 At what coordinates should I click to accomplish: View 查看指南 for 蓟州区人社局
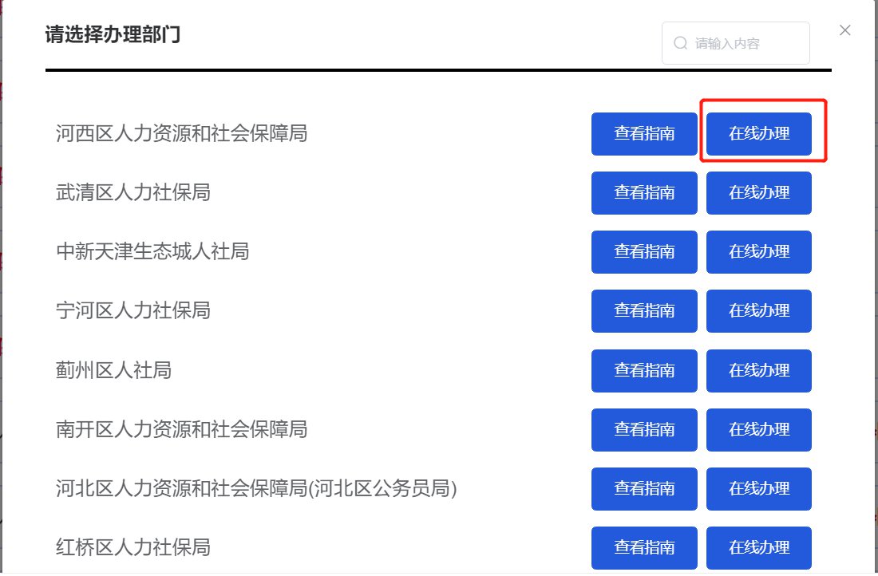click(x=644, y=370)
